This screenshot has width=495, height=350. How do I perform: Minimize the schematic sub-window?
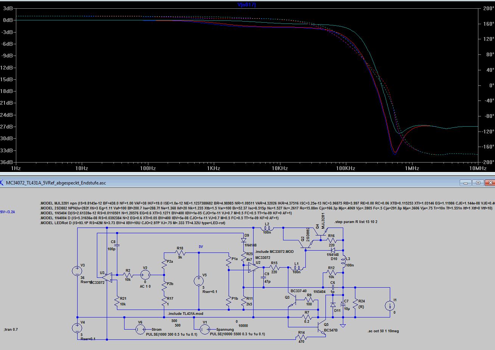(x=465, y=183)
